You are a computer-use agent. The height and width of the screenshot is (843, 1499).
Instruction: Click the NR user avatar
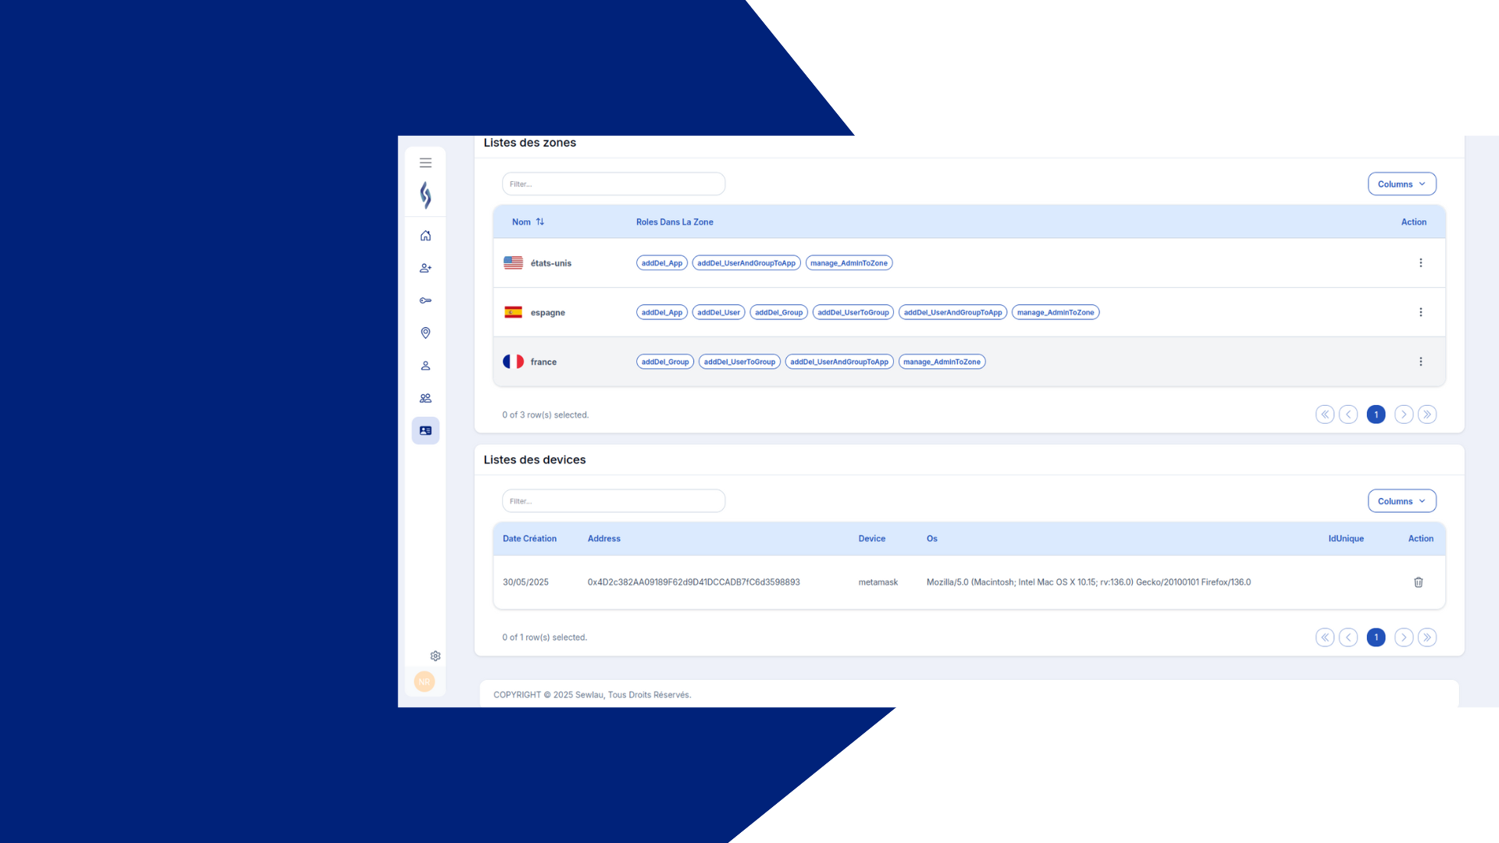coord(425,681)
